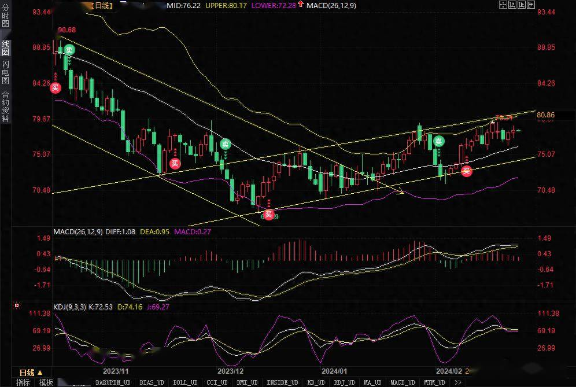Open the 合约资料 side tab

(6, 107)
